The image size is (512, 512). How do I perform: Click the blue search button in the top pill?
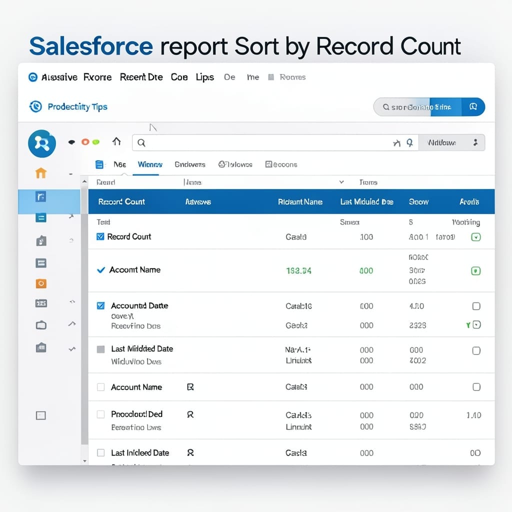[473, 107]
